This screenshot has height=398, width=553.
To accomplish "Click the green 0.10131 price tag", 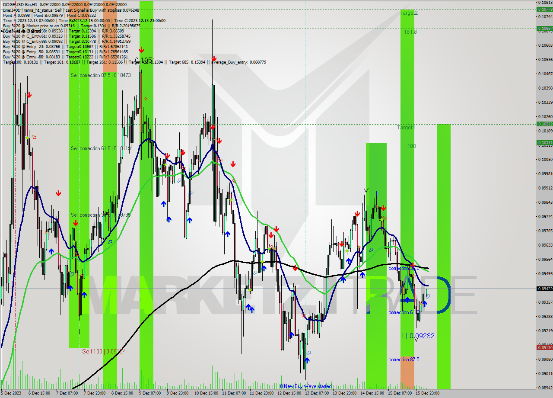I will [x=544, y=142].
